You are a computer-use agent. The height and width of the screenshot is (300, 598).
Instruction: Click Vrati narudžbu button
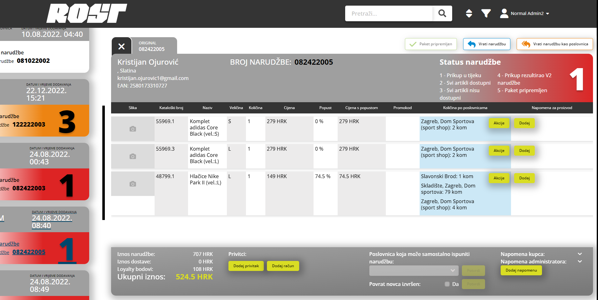point(487,44)
